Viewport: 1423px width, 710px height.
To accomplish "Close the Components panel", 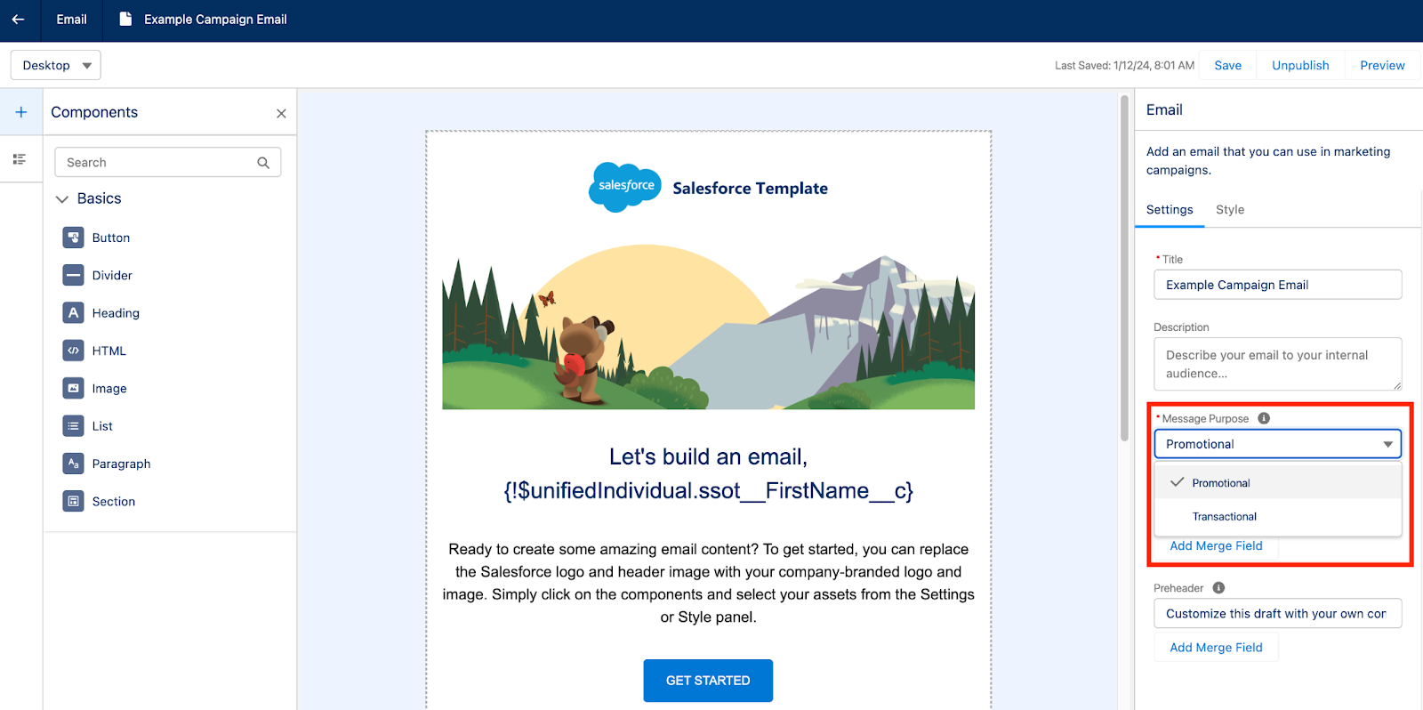I will tap(281, 113).
